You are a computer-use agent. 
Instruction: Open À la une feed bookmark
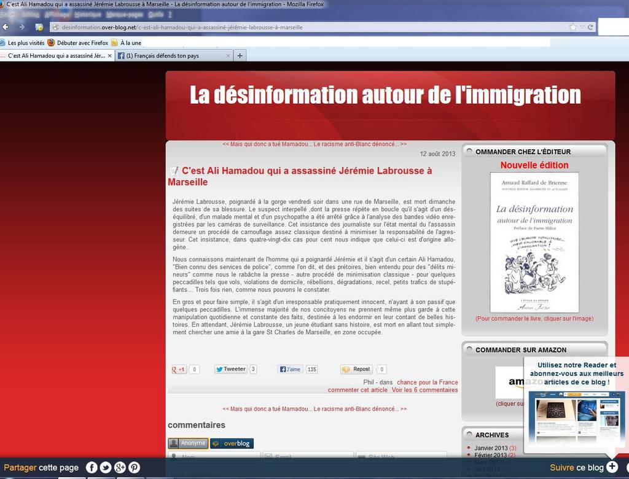coord(127,42)
